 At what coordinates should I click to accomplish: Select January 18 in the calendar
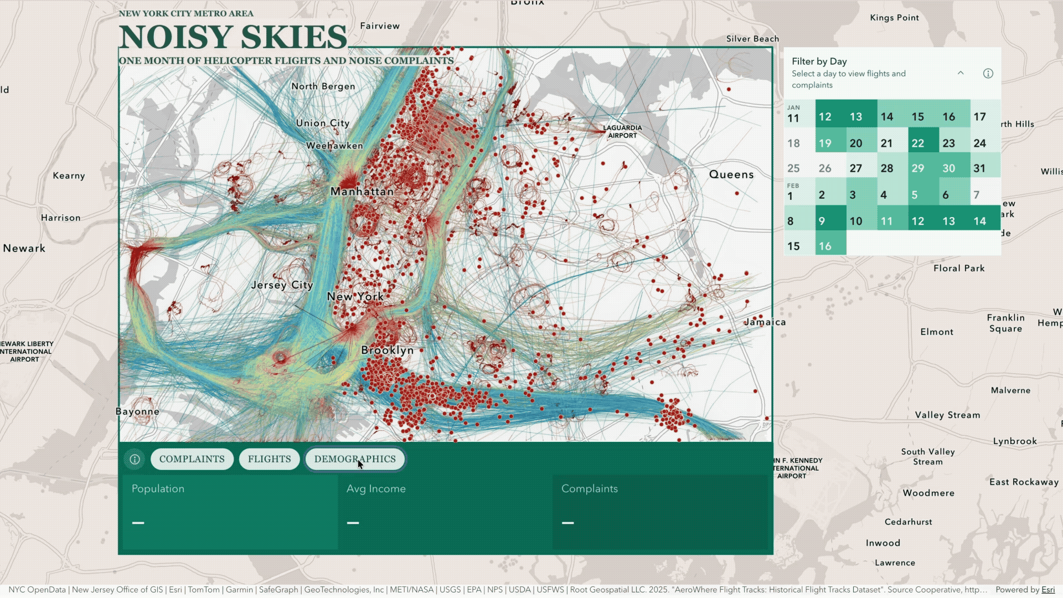click(799, 140)
